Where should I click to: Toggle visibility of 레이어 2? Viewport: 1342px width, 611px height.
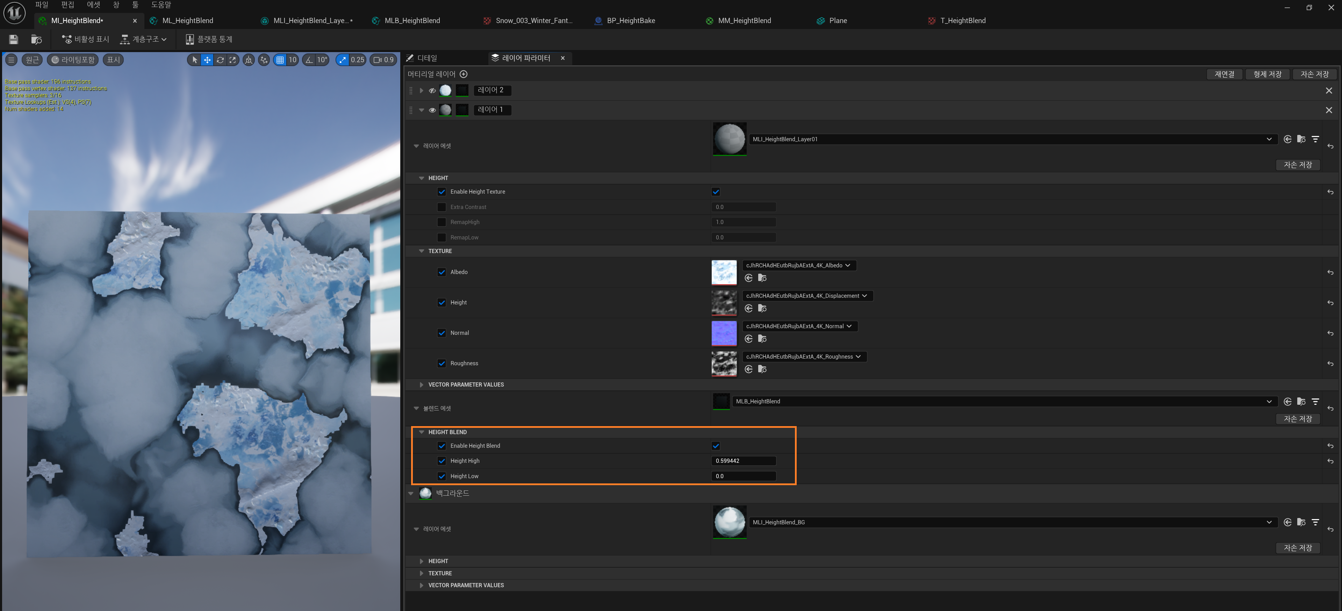(432, 91)
